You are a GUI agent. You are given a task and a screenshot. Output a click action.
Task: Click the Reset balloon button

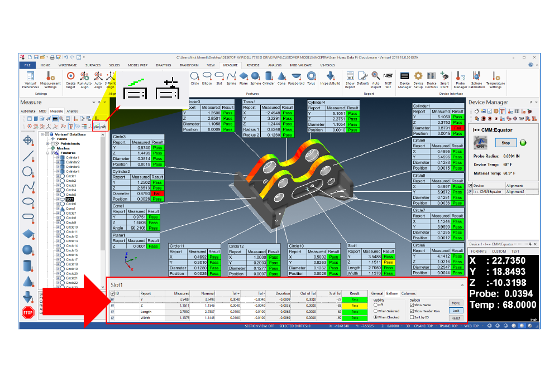(x=456, y=318)
